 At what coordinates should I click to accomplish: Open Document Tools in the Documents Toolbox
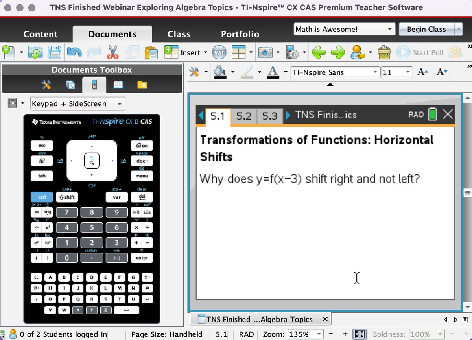[46, 84]
